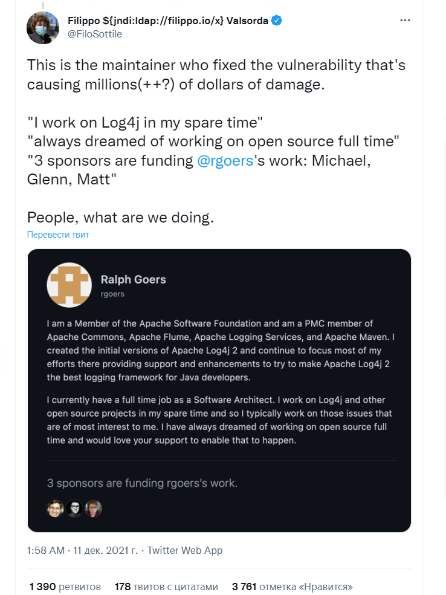Viewport: 446px width, 595px height.
Task: Click the "Ralph Goers" name heading
Action: tap(133, 279)
